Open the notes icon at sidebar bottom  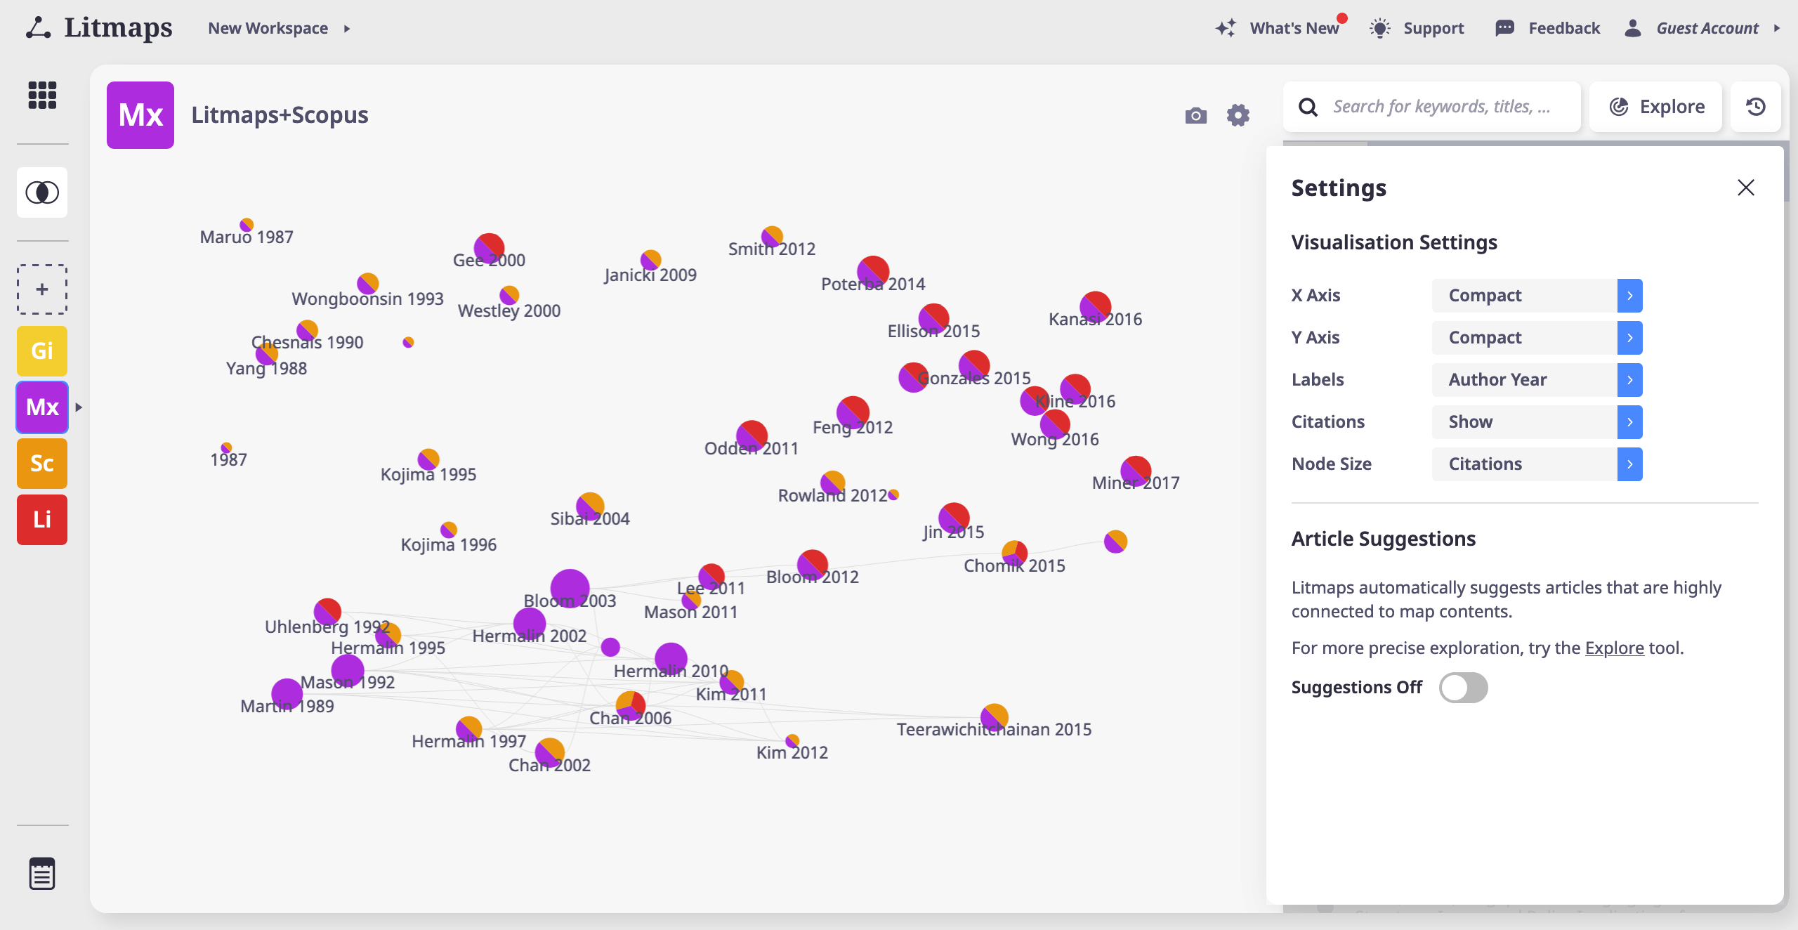tap(42, 873)
